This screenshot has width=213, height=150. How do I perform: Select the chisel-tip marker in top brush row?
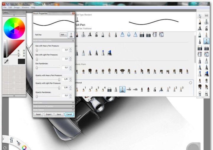point(96,35)
